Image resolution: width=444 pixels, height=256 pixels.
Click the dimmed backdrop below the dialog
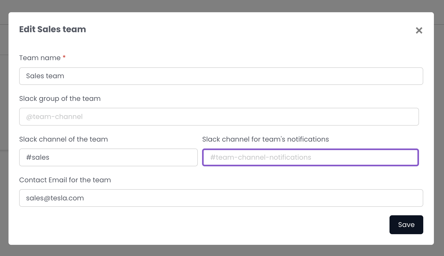pyautogui.click(x=222, y=251)
